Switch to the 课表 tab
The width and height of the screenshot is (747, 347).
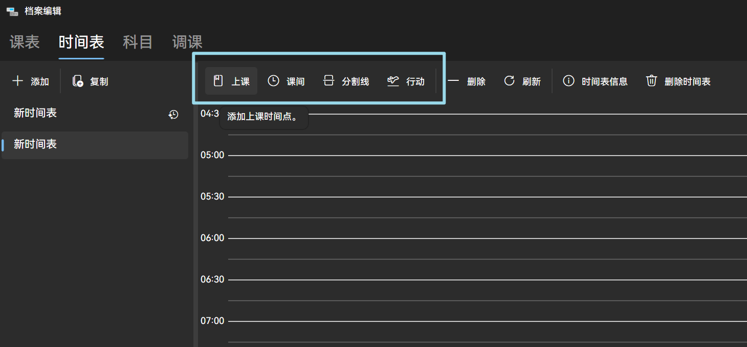24,42
